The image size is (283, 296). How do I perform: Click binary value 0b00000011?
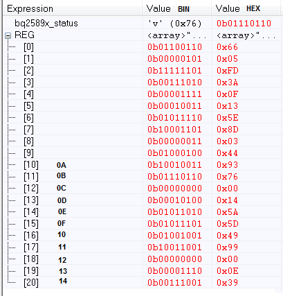coord(175,141)
